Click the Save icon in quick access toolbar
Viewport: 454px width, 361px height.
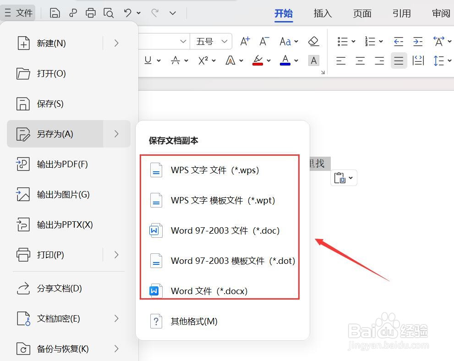[55, 12]
